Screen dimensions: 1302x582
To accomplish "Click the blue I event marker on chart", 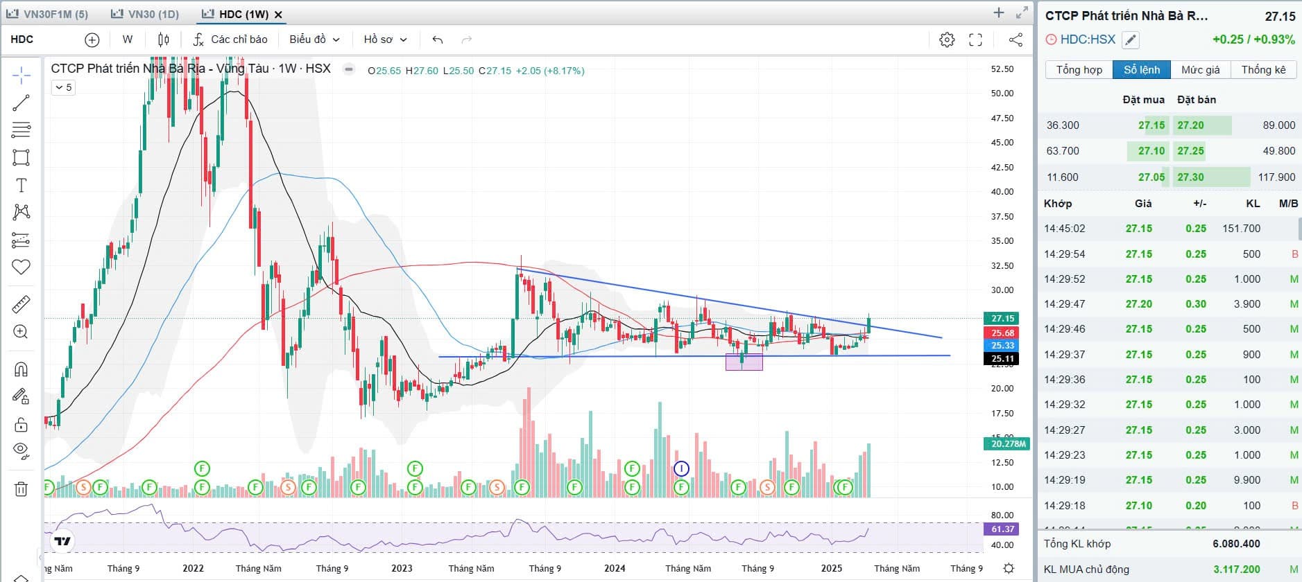I will (x=682, y=469).
